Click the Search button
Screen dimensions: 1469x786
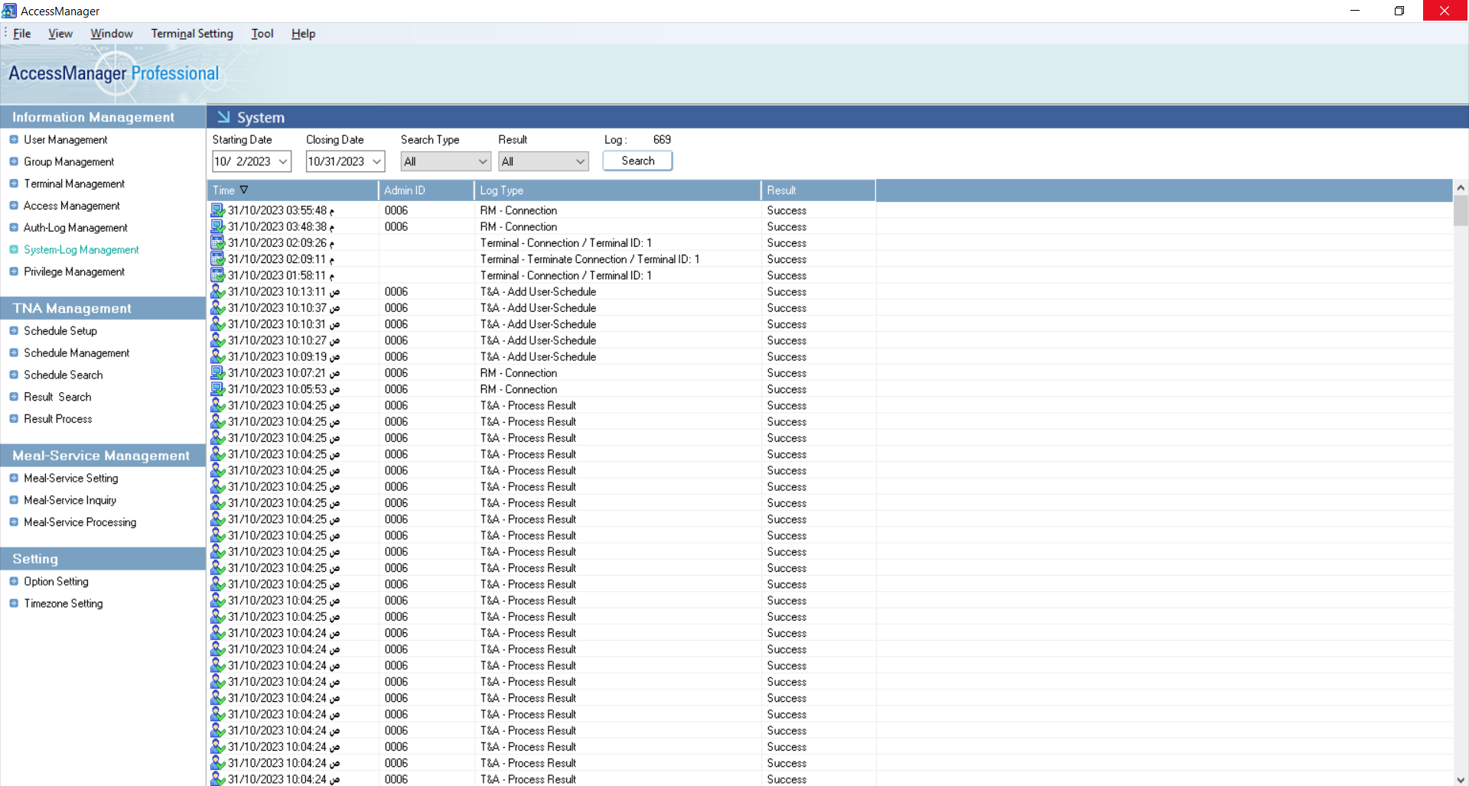(x=637, y=161)
